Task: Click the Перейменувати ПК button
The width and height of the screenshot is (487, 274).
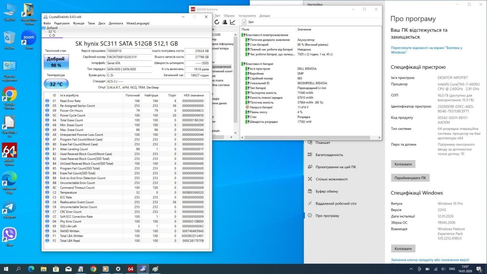Action: coord(410,178)
